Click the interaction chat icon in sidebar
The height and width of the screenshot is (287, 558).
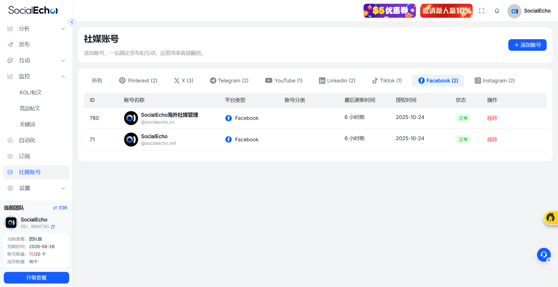(10, 60)
